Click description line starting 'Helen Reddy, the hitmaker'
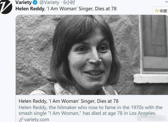 pos(91,108)
